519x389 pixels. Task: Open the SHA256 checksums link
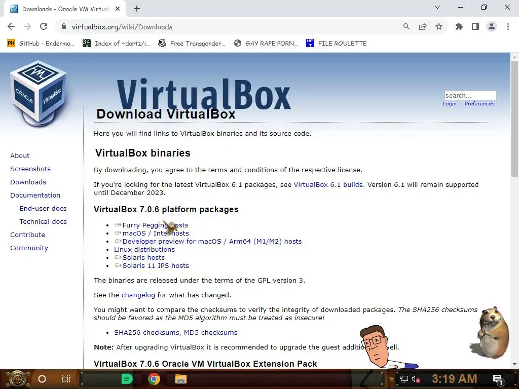(x=146, y=332)
